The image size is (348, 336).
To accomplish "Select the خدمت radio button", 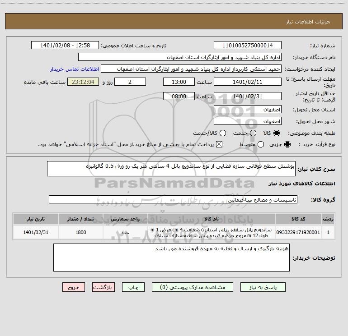I will [253, 133].
